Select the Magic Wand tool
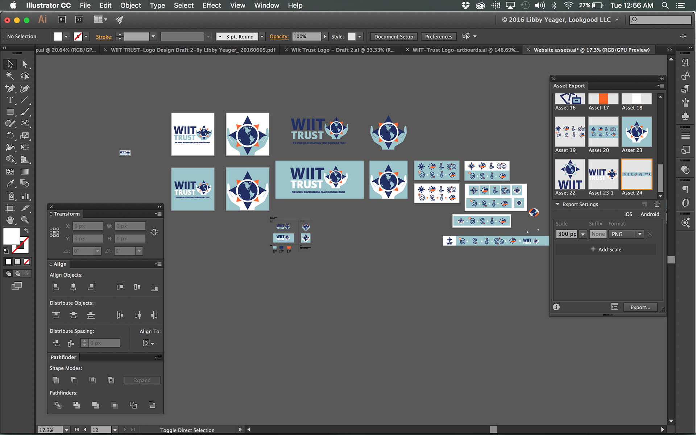Viewport: 696px width, 435px height. 10,76
